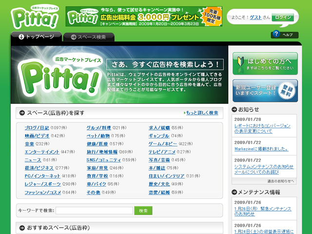Open the ファッション/コスメ category
The width and height of the screenshot is (312, 234).
pos(43,193)
